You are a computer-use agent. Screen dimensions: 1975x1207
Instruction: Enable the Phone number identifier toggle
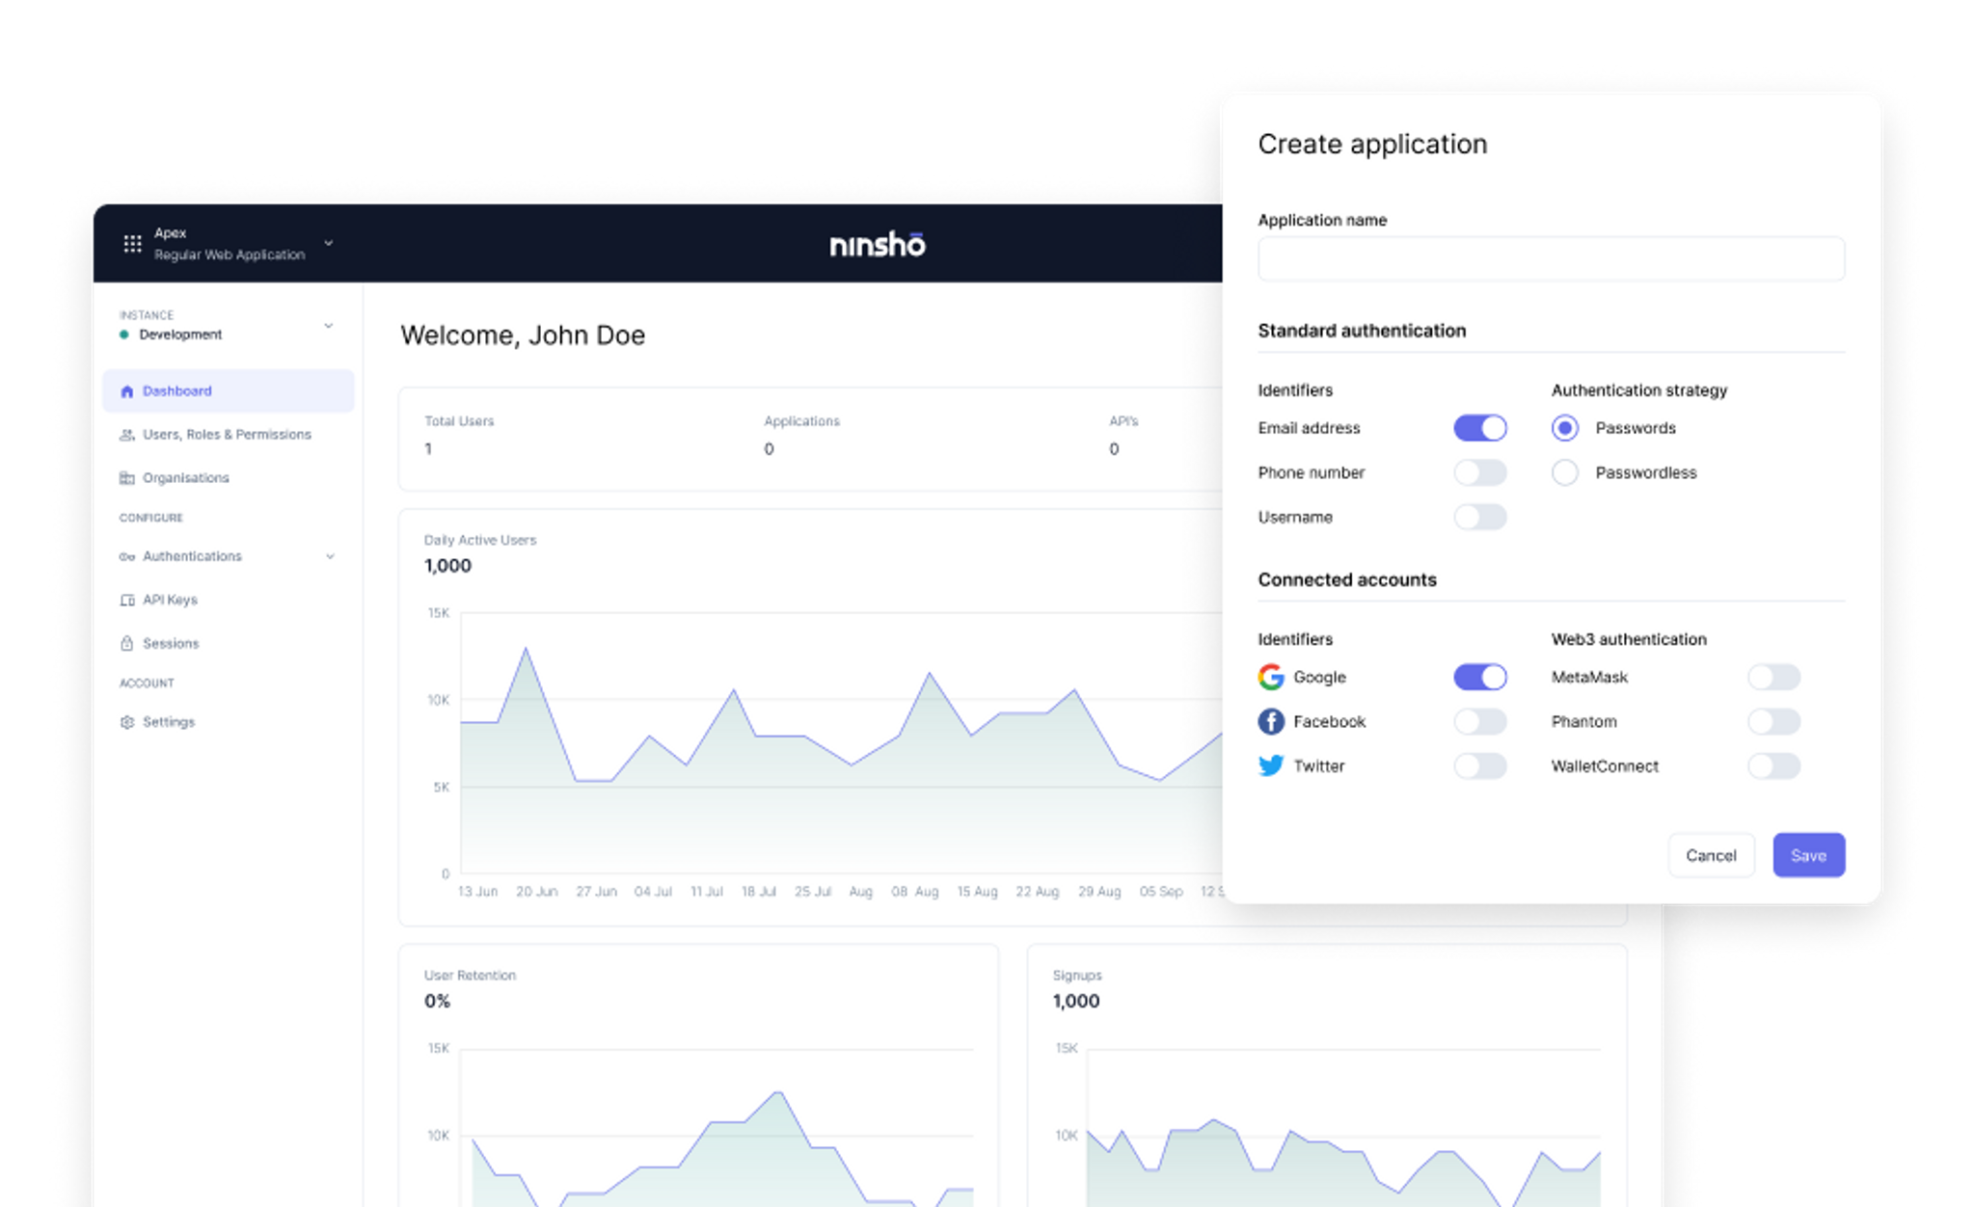click(x=1479, y=472)
